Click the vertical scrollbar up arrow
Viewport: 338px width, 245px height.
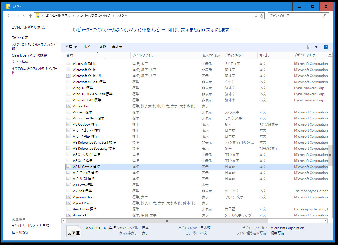(x=330, y=55)
